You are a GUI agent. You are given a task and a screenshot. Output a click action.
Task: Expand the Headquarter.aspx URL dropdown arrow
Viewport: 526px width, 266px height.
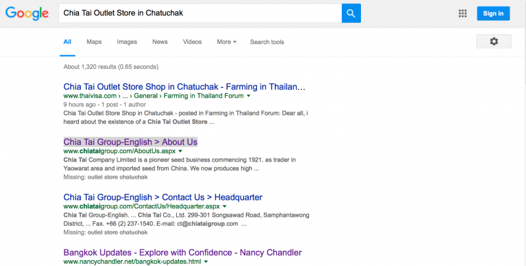[225, 206]
